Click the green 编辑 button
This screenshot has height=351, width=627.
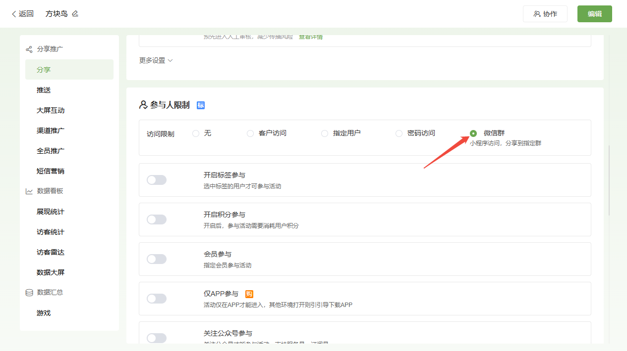point(594,14)
